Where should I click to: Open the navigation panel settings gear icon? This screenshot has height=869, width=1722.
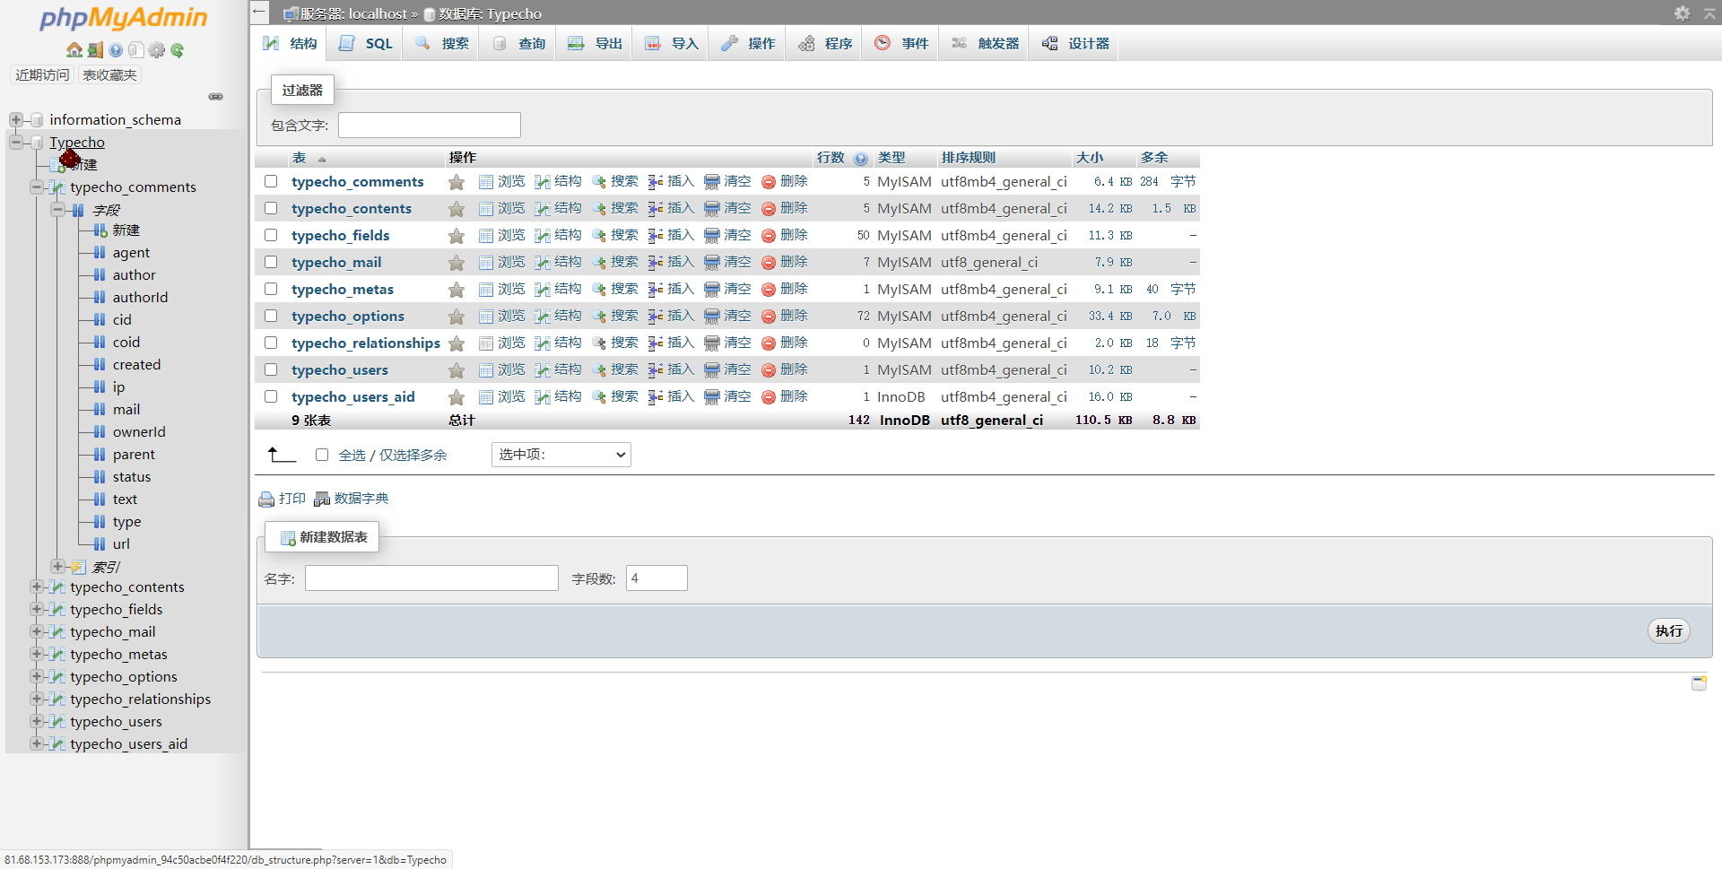(x=157, y=50)
